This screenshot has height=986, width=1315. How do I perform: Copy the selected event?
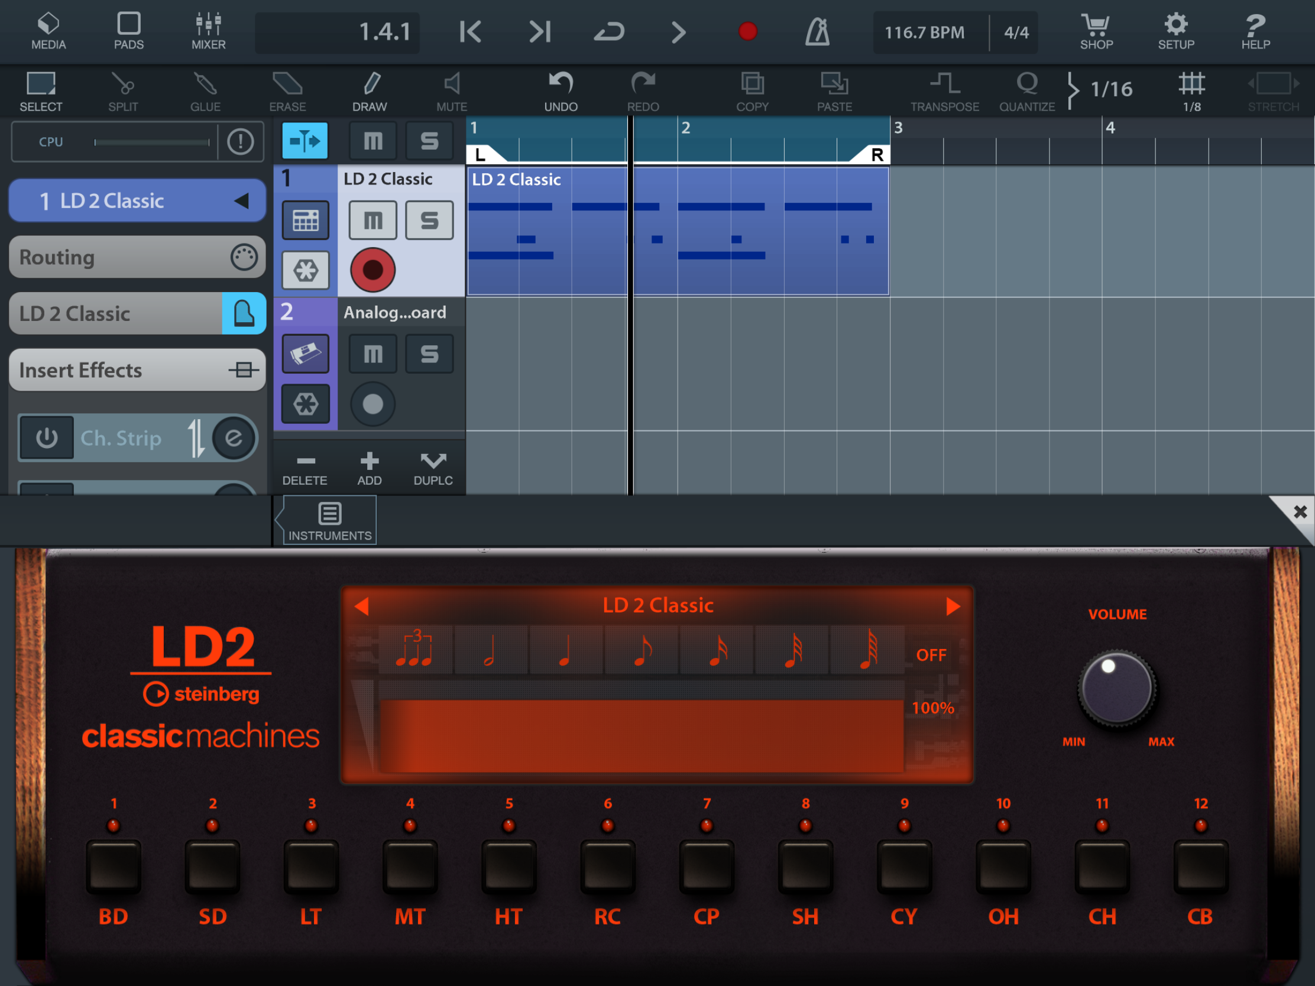[x=752, y=92]
